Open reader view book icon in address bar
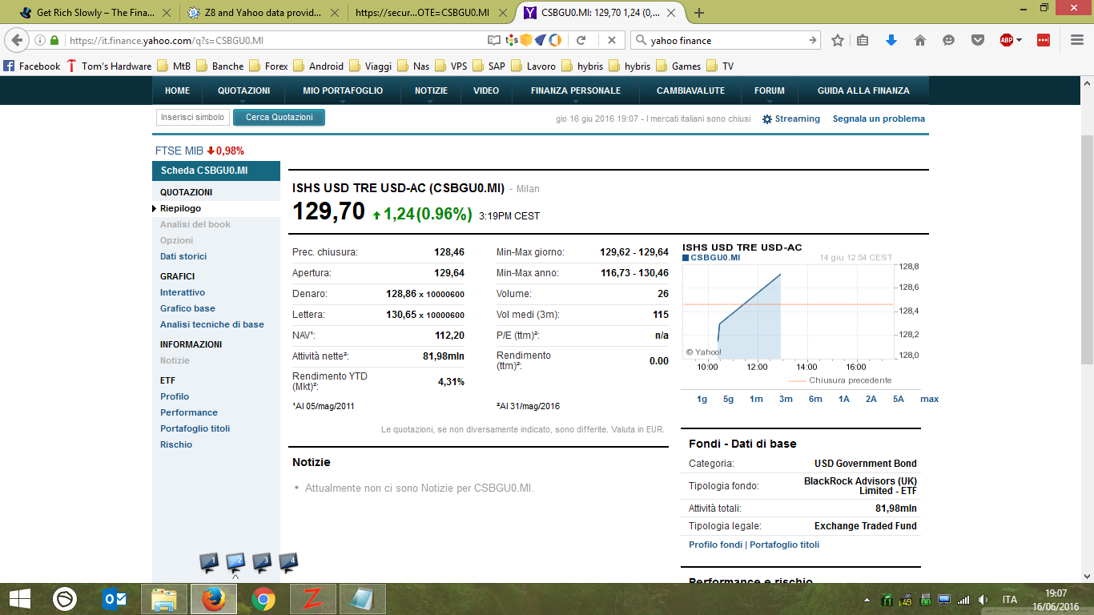Screen dimensions: 1094x615 494,40
